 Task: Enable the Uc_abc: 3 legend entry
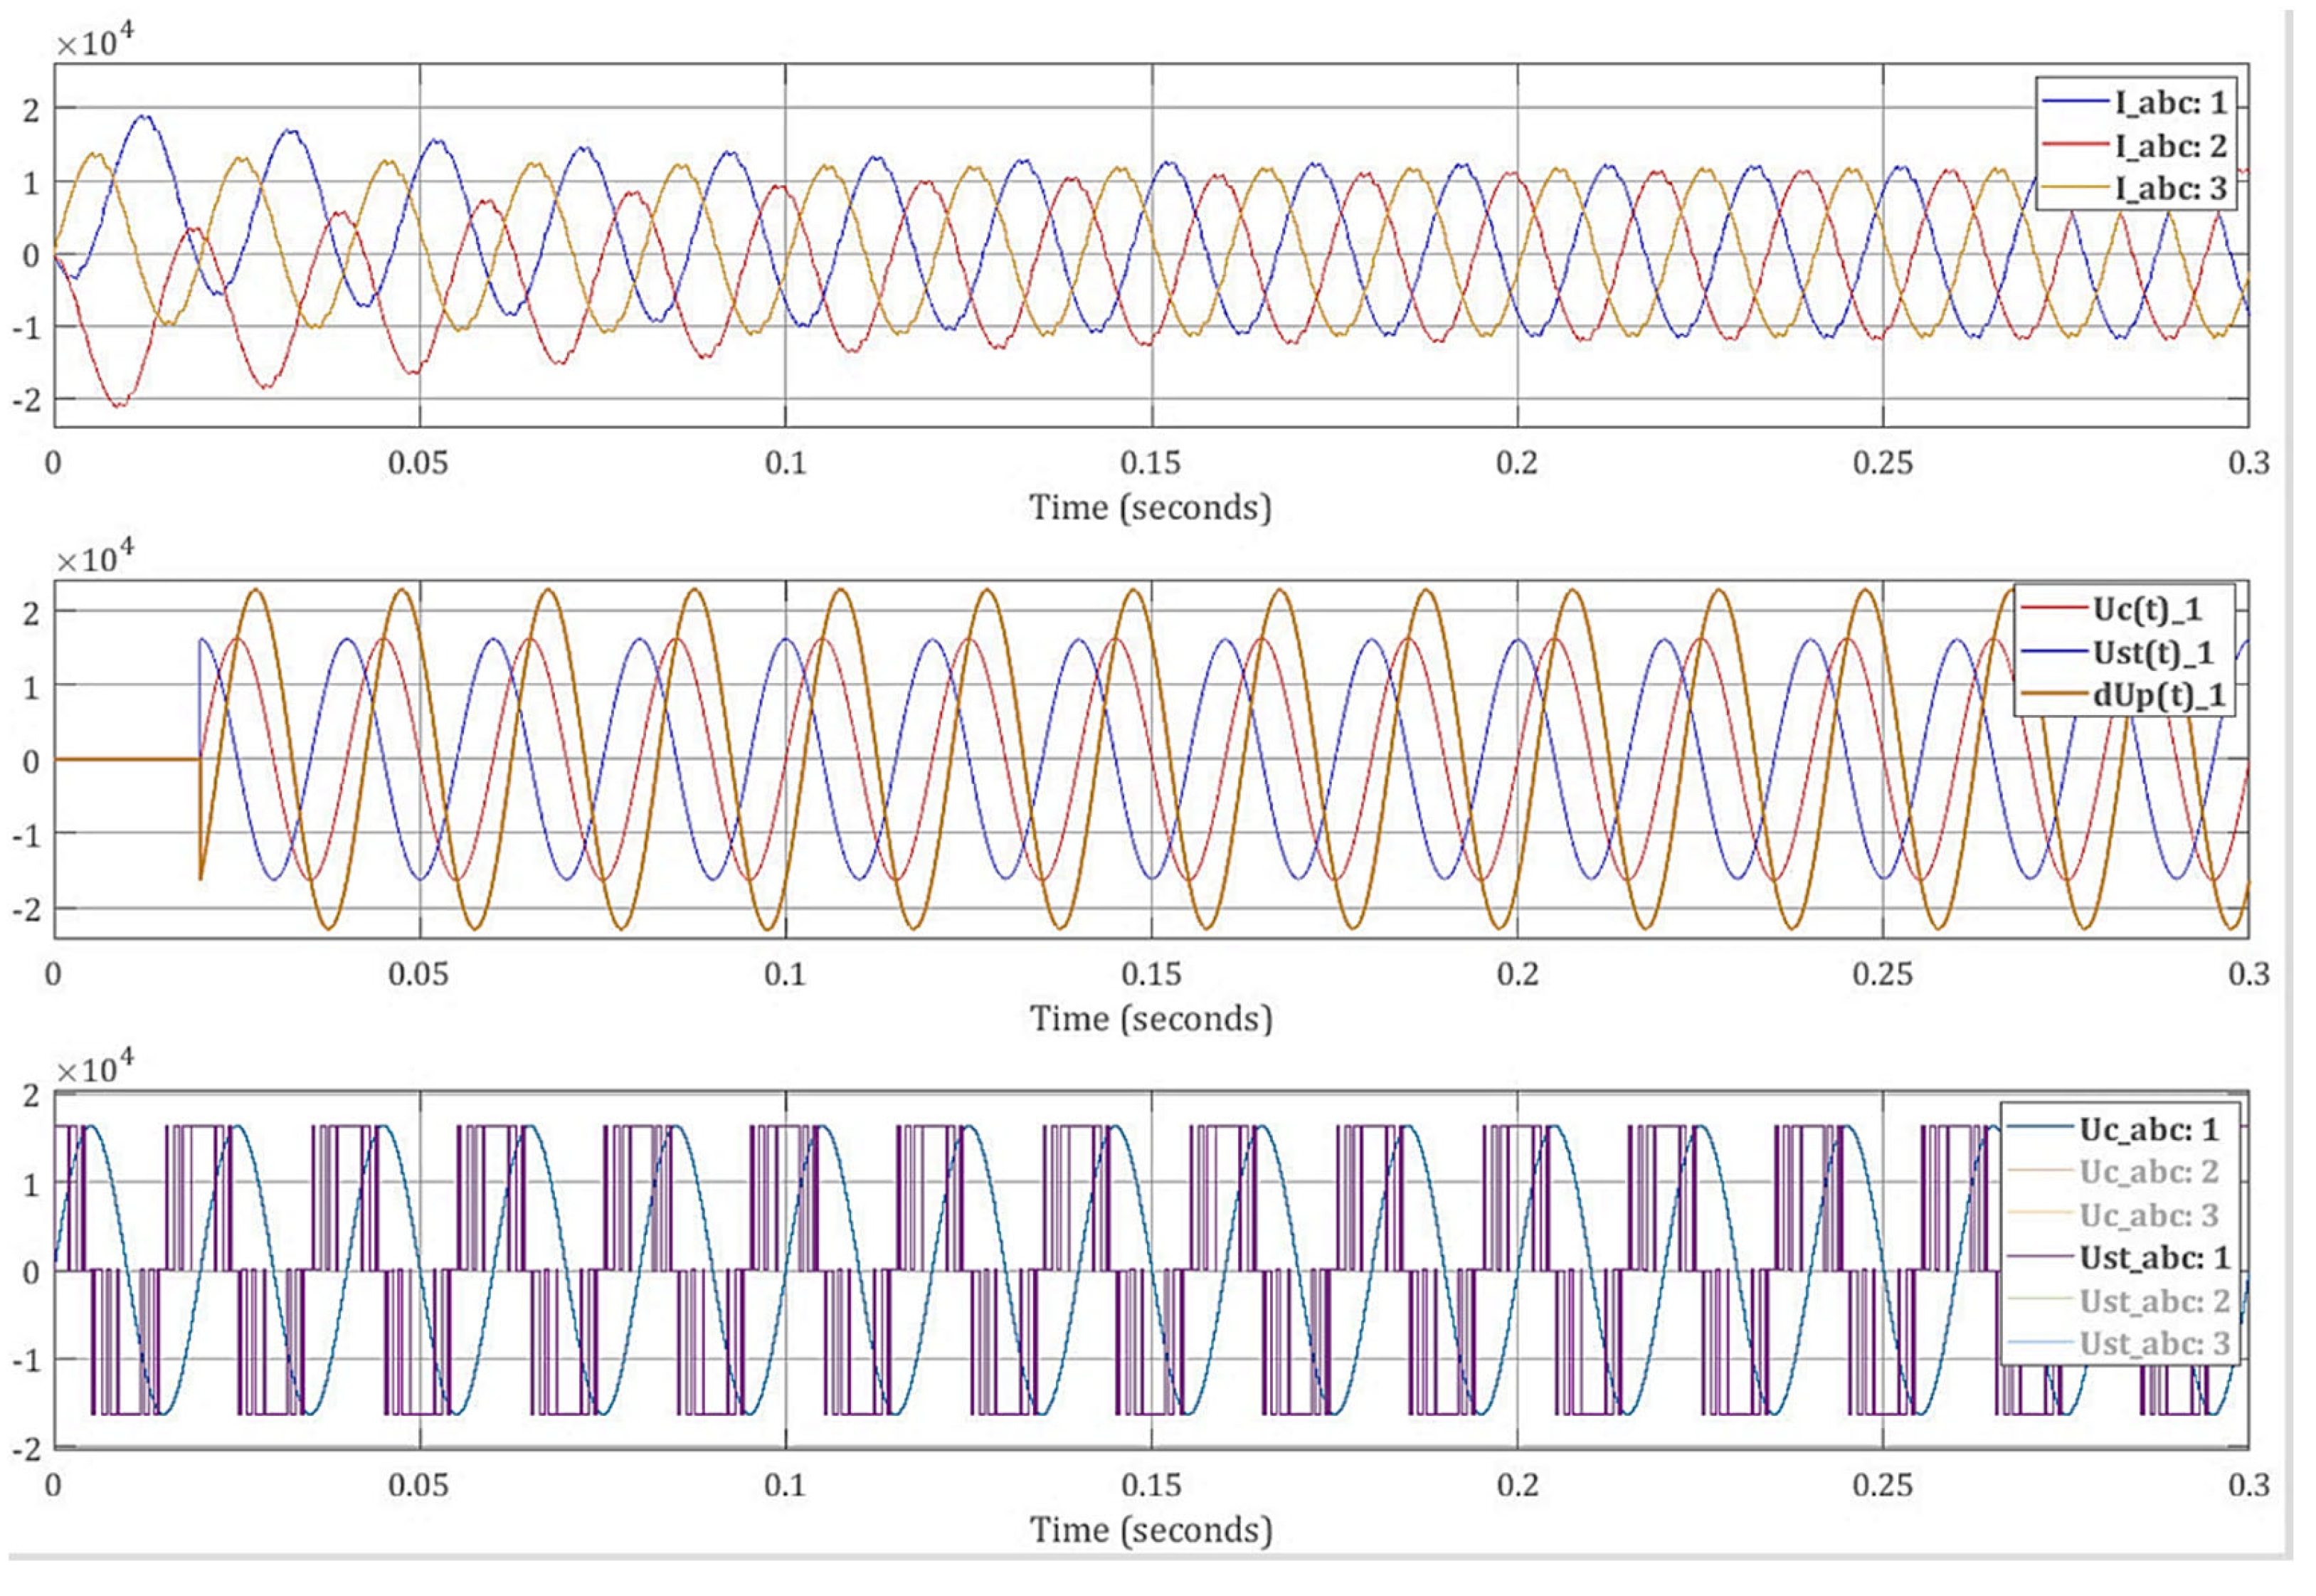pos(2149,1215)
